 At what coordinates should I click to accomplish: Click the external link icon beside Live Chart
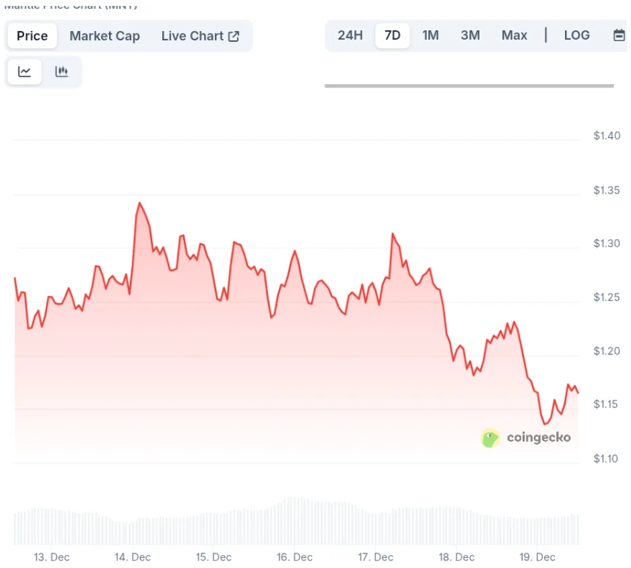click(x=234, y=36)
